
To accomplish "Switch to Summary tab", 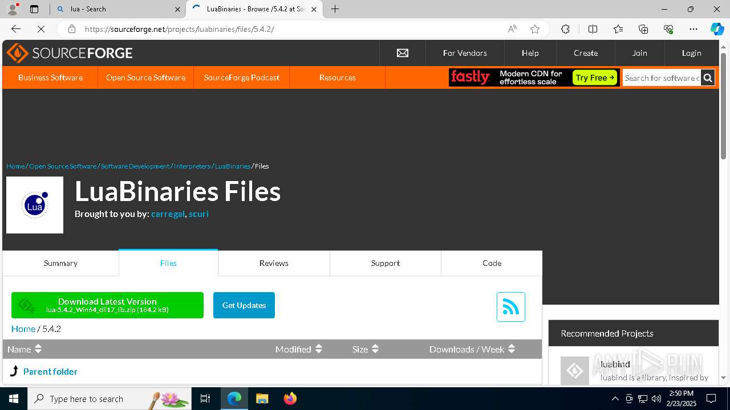I will 60,263.
